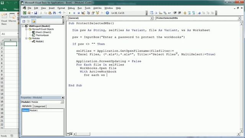This screenshot has width=245, height=138.
Task: Click the (Name) property value field Module1
Action: click(x=46, y=110)
